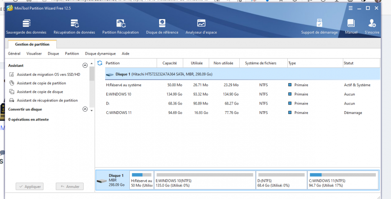Viewport: 391px width, 199px height.
Task: Open Partition Récupération tool
Action: [x=120, y=27]
